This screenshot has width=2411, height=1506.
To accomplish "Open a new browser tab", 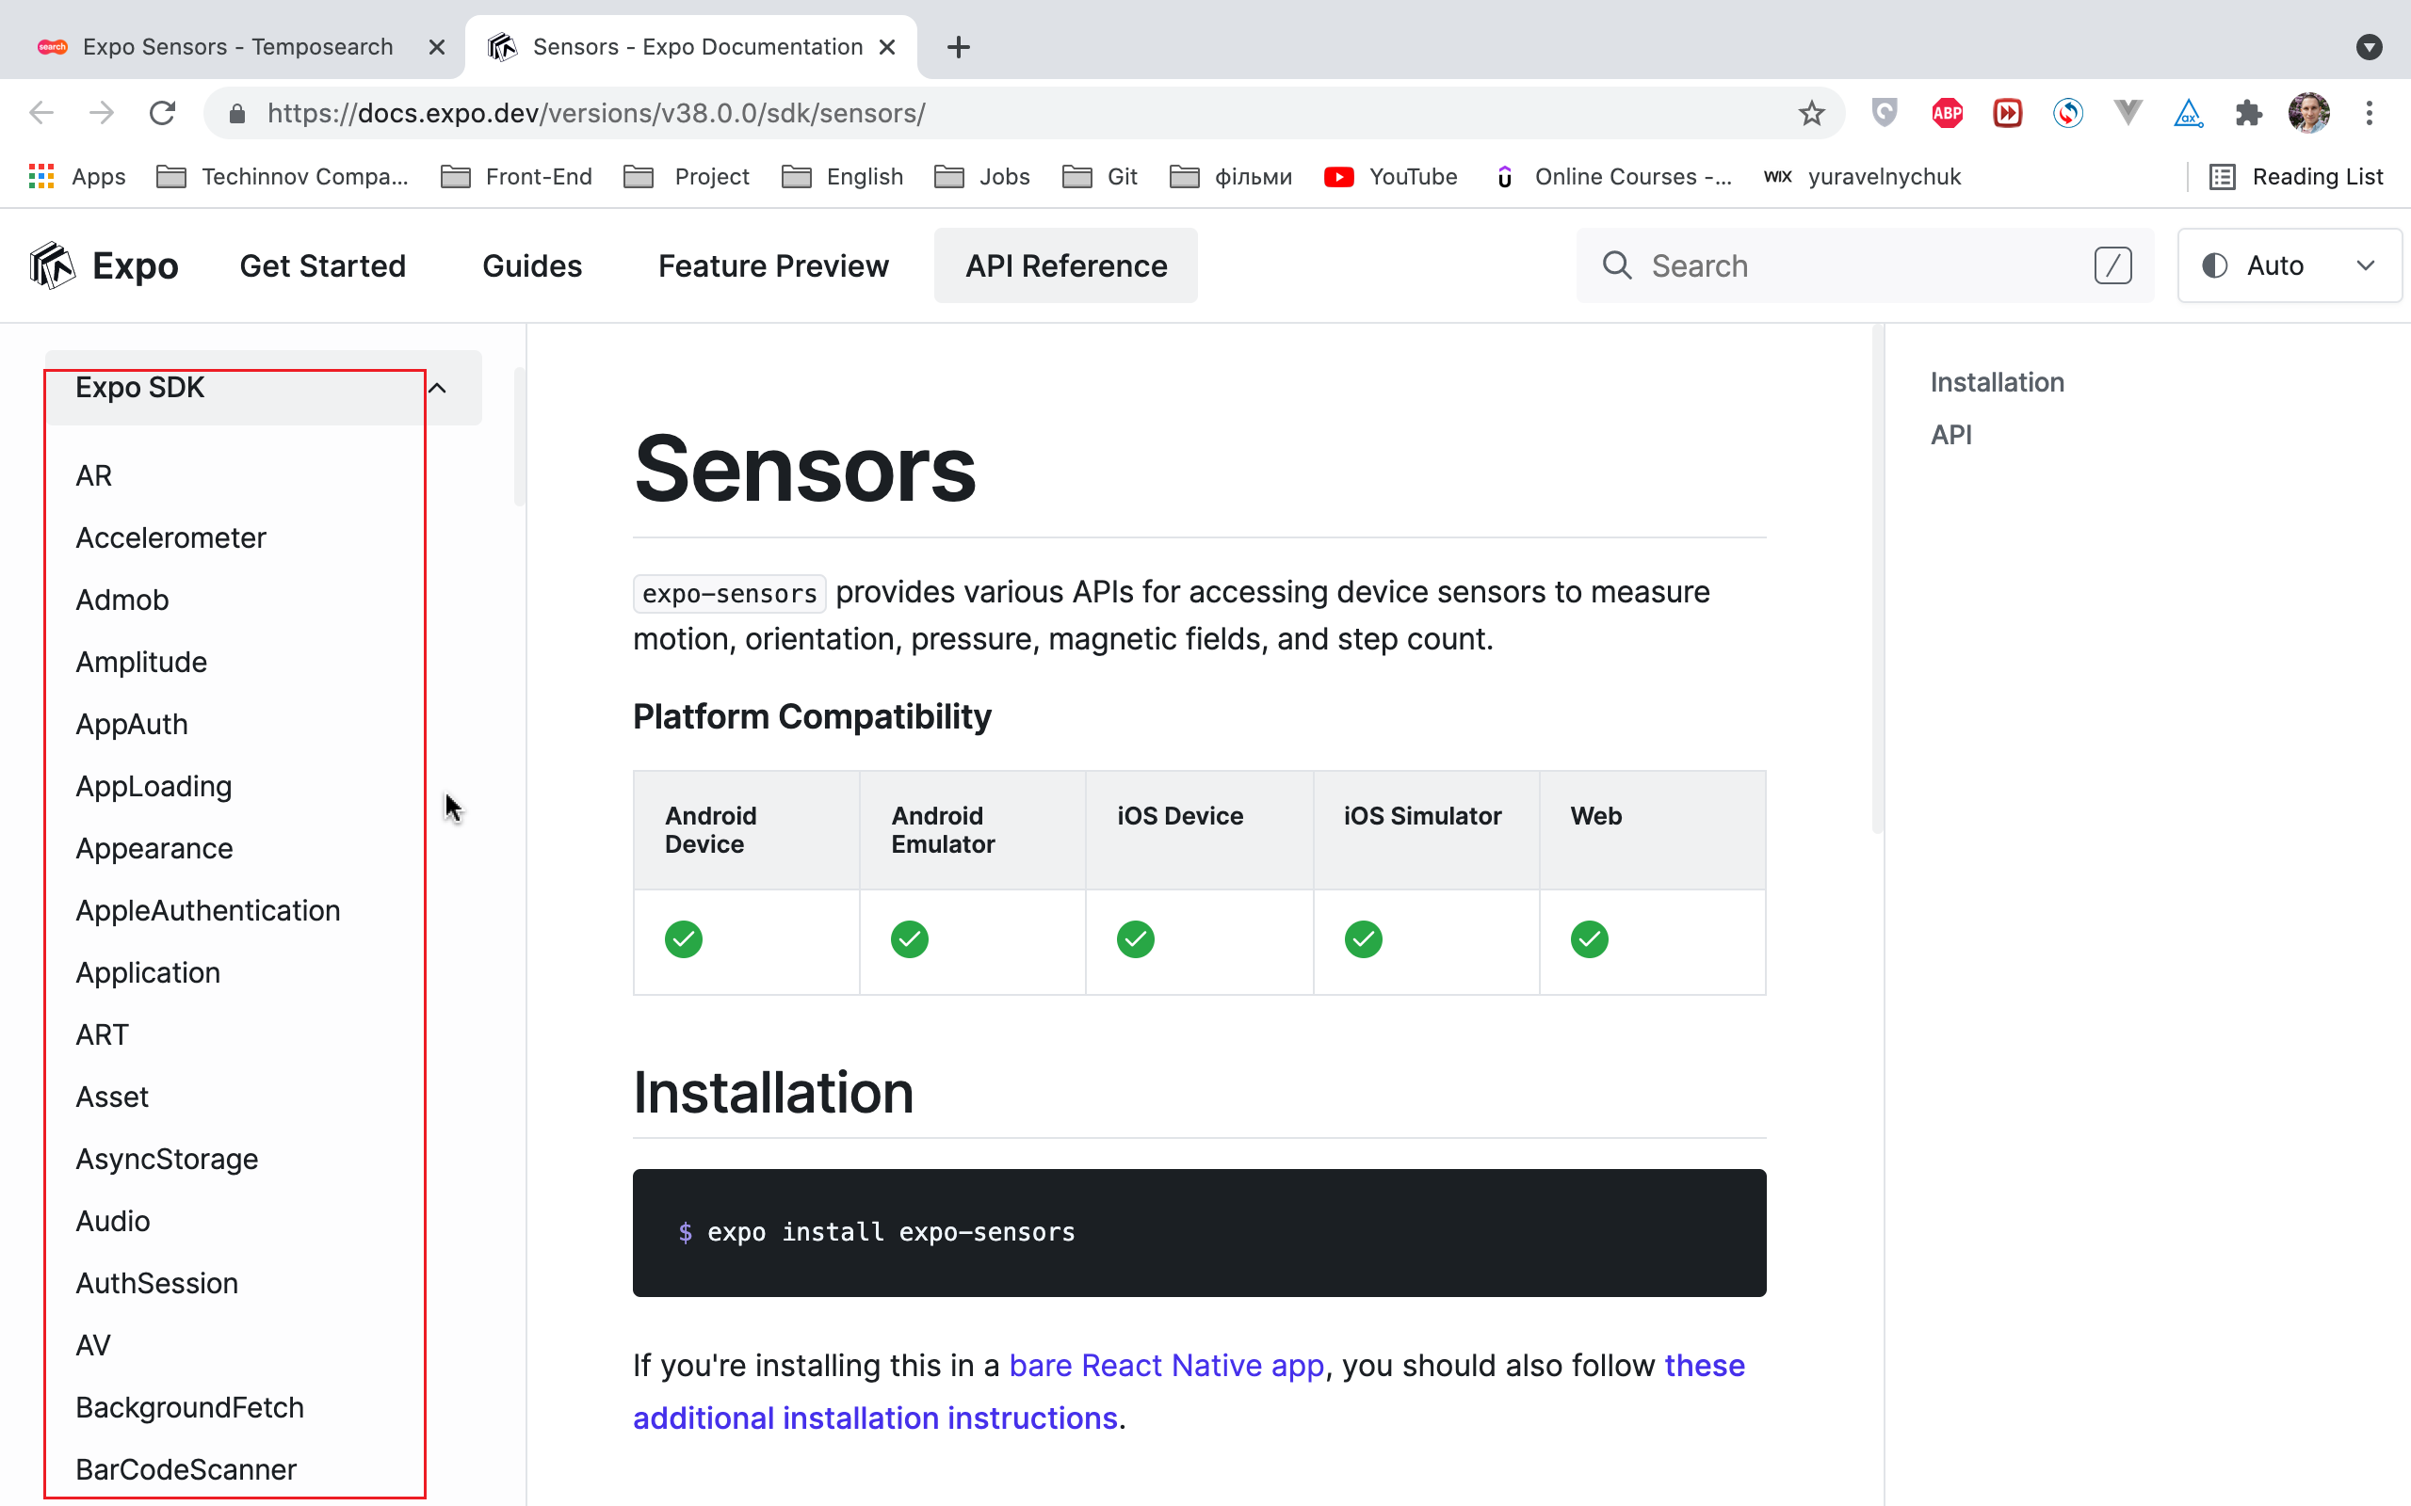I will [x=959, y=47].
